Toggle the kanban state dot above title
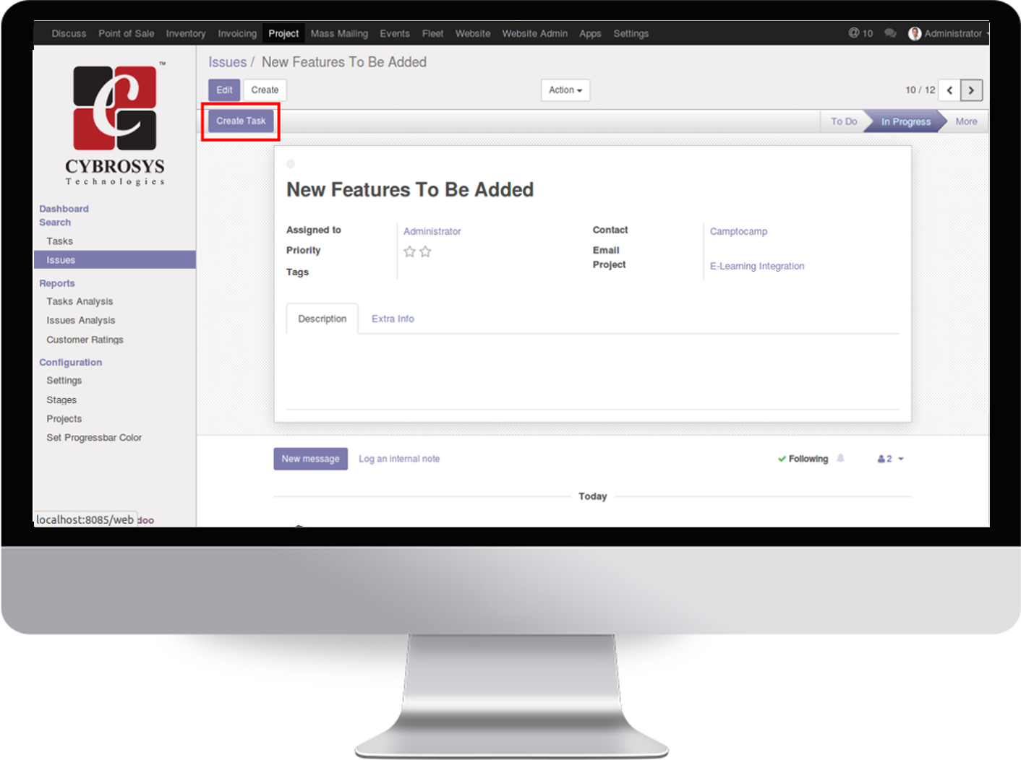 click(x=291, y=164)
